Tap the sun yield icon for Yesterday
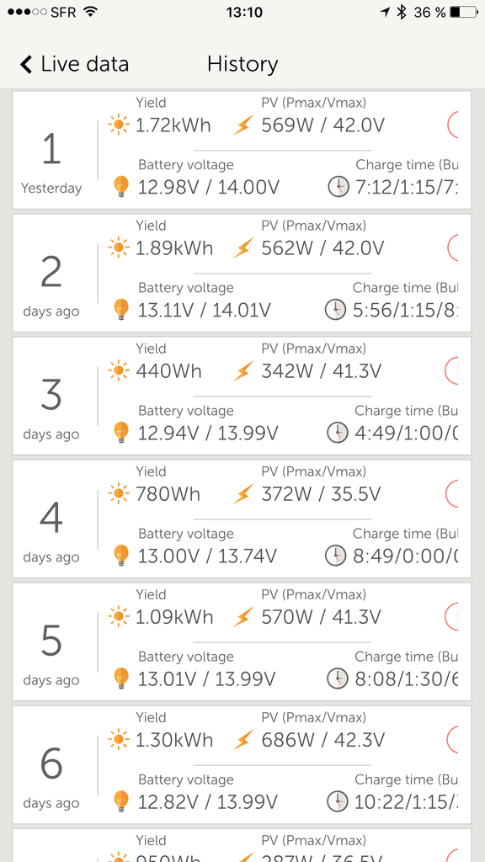 click(118, 125)
